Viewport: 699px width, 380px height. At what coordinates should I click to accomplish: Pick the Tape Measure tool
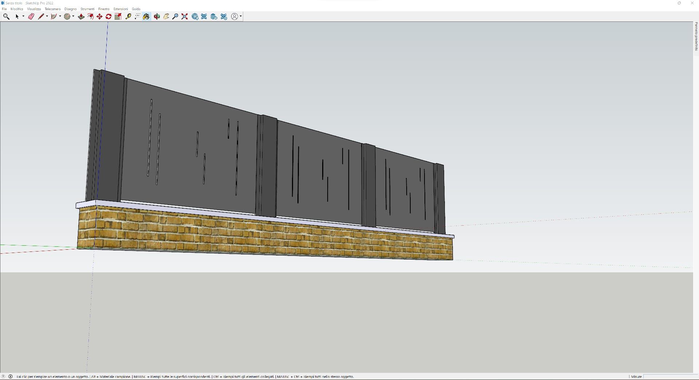click(128, 16)
